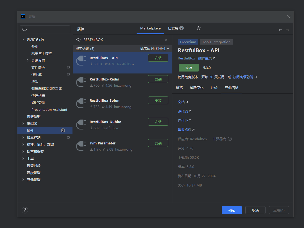
Task: Click the green 安装 button beside version 5.3.0
Action: click(x=189, y=68)
